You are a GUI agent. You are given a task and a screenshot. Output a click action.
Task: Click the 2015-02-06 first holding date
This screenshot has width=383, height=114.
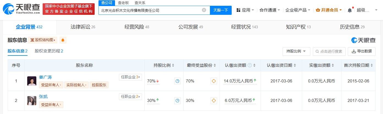[358, 81]
